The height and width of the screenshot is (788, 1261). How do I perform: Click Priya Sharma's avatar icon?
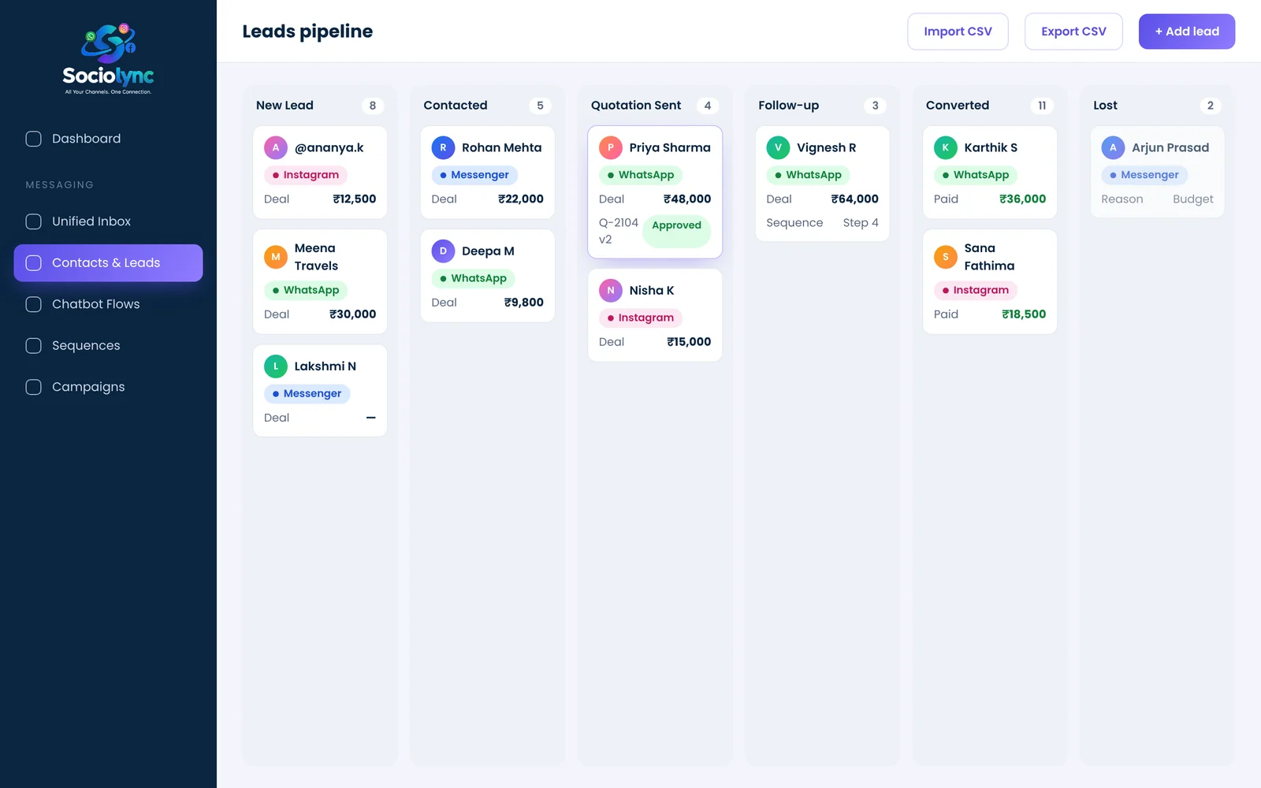pyautogui.click(x=611, y=147)
